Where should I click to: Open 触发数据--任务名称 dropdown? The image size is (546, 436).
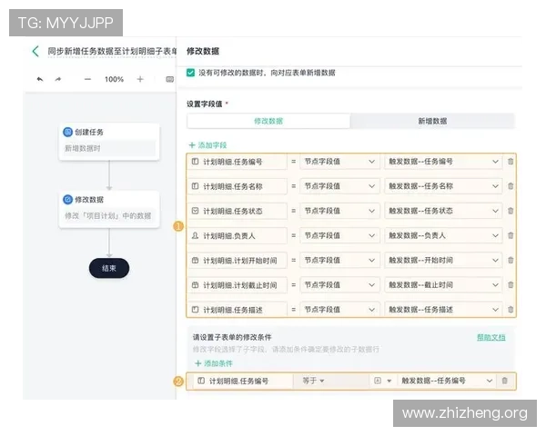[443, 186]
